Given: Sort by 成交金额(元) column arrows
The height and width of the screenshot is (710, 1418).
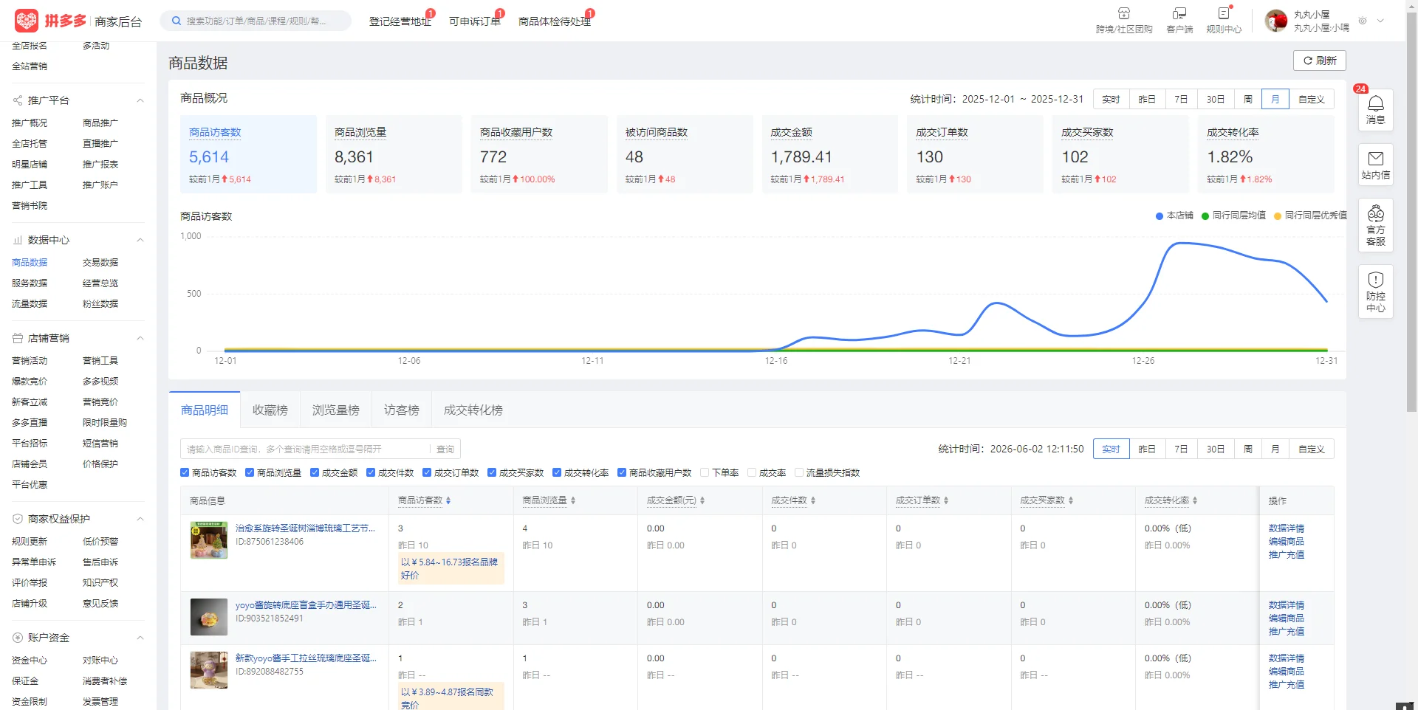Looking at the screenshot, I should (702, 500).
